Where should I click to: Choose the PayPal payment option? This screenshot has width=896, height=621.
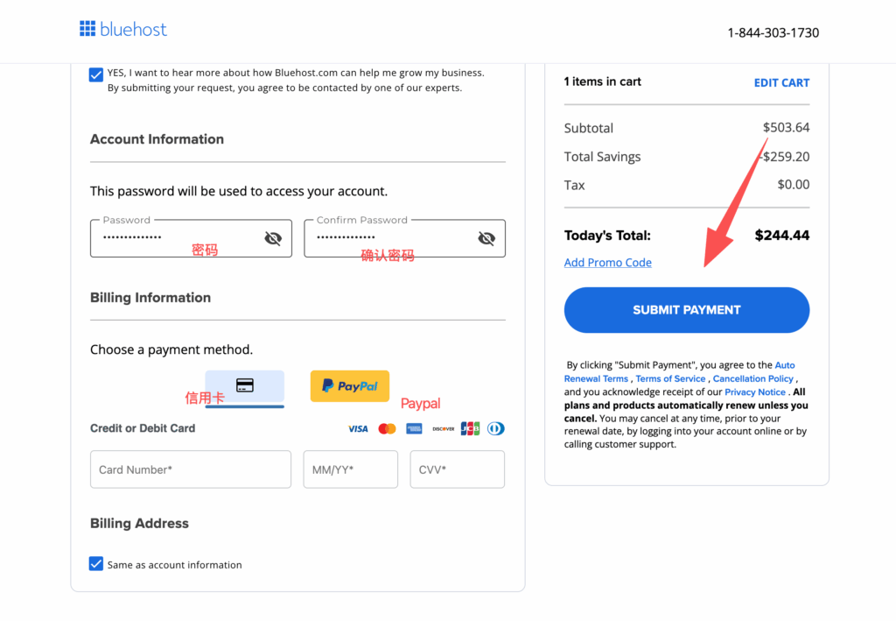click(x=349, y=385)
